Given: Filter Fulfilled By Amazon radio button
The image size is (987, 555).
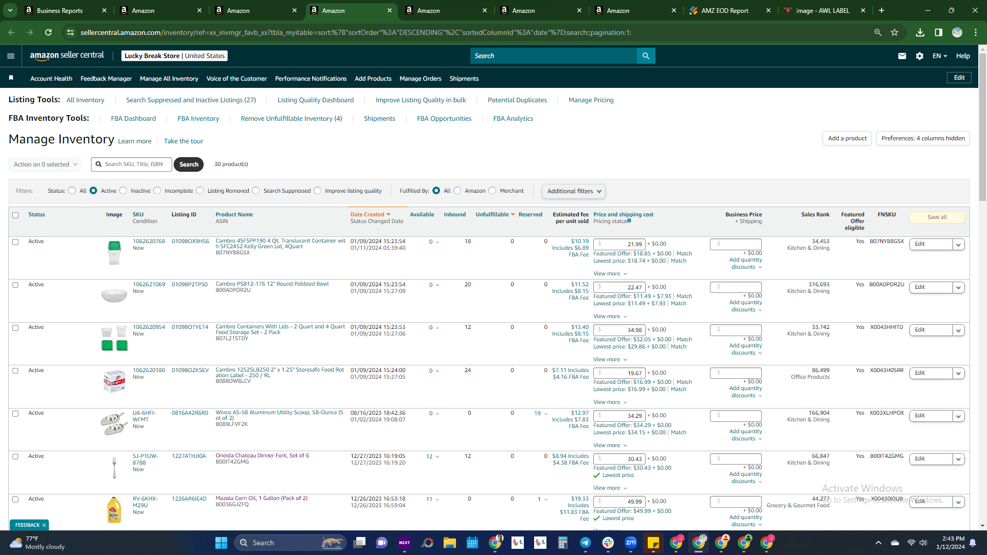Looking at the screenshot, I should pyautogui.click(x=458, y=191).
